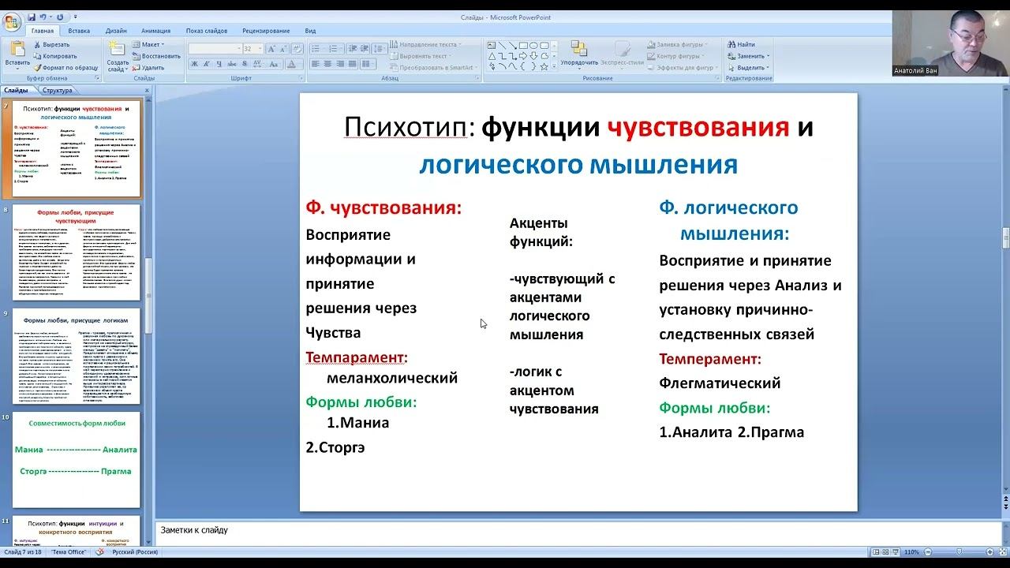
Task: Open the Заменить replace dropdown
Action: [x=749, y=56]
